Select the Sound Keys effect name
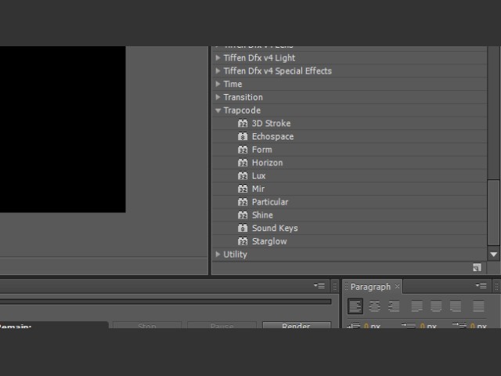The width and height of the screenshot is (501, 376). pos(275,228)
